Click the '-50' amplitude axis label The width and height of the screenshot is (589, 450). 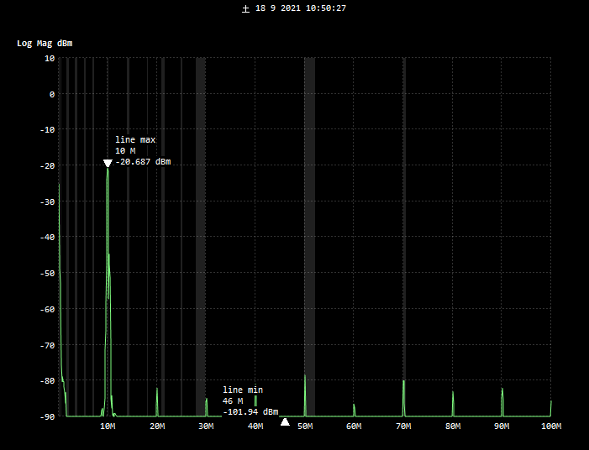pyautogui.click(x=47, y=274)
